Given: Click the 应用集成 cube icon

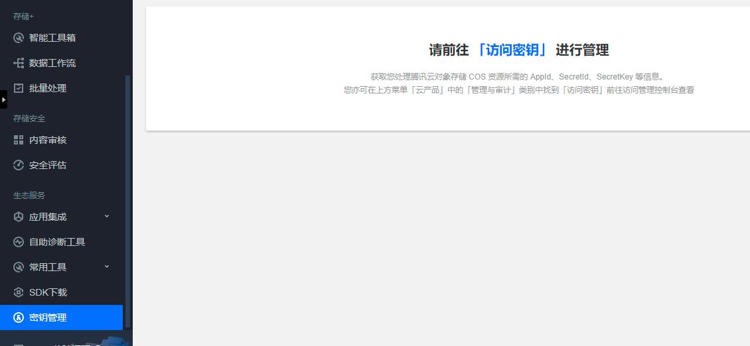Looking at the screenshot, I should point(19,217).
